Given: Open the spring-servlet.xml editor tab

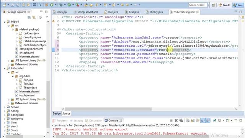Looking at the screenshot, I should tap(86, 12).
